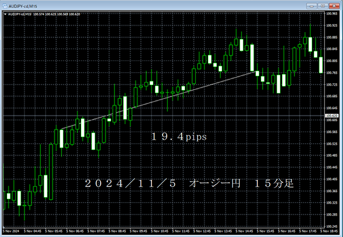Click the time axis label '5 Nov 16:45'
Screen dimensions: 343x237
[287, 231]
